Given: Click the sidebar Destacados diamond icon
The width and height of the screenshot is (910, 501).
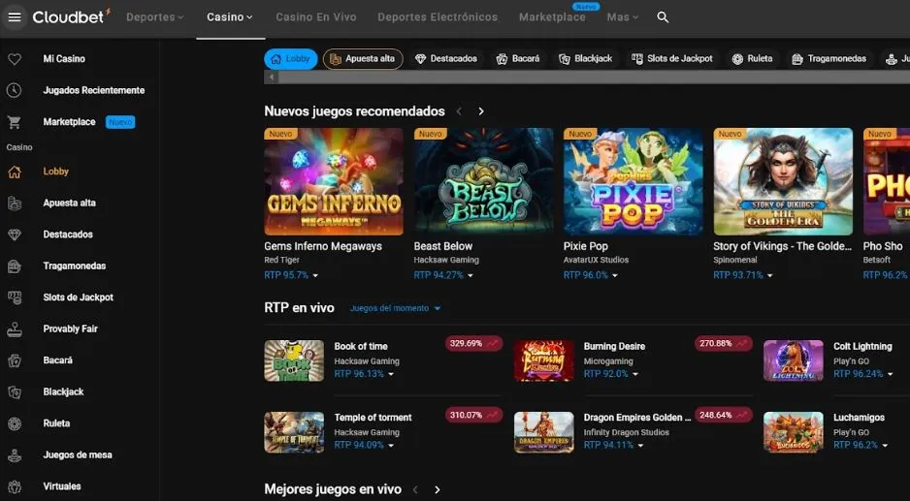Looking at the screenshot, I should pyautogui.click(x=14, y=235).
